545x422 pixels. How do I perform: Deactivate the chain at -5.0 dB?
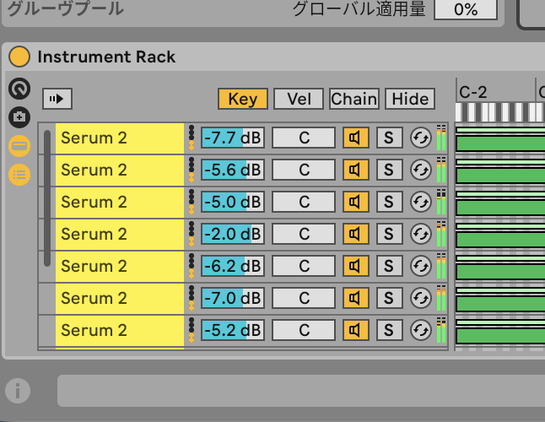click(x=355, y=202)
